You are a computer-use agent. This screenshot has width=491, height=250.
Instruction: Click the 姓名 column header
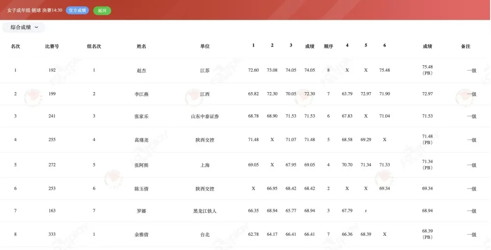coord(141,46)
